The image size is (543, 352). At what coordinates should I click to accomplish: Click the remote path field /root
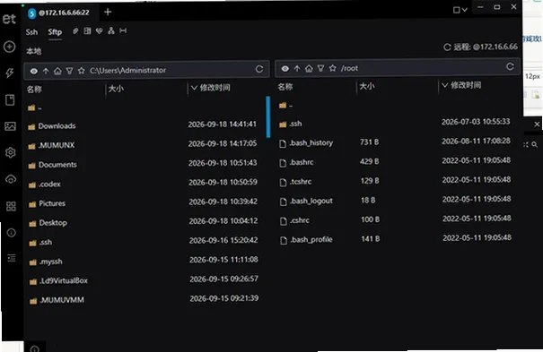coord(349,68)
